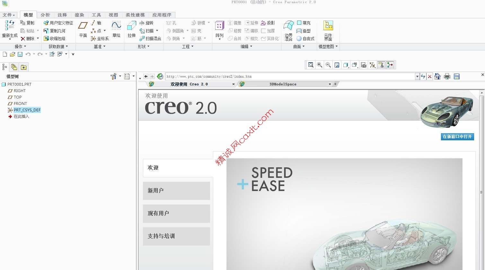Expand the 编辑 (Editing) group dropdown
Image resolution: width=485 pixels, height=270 pixels.
246,47
